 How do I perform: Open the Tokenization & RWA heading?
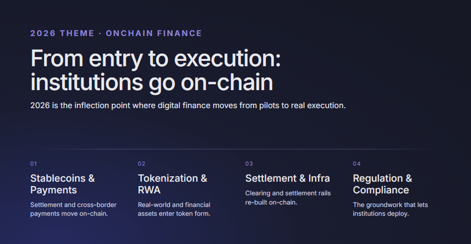pos(173,184)
